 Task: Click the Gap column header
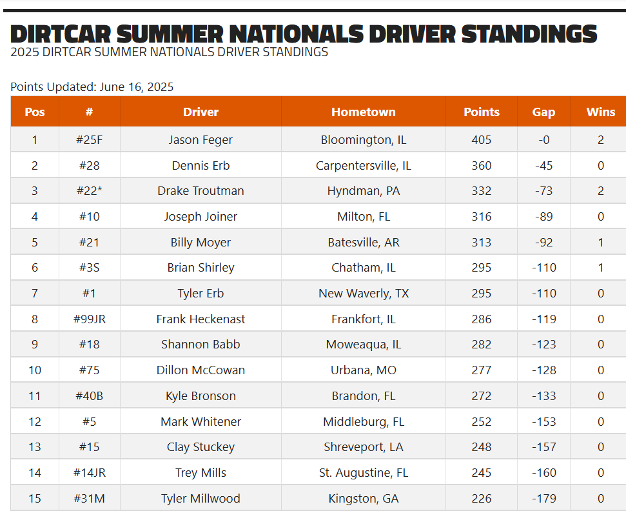pos(543,112)
